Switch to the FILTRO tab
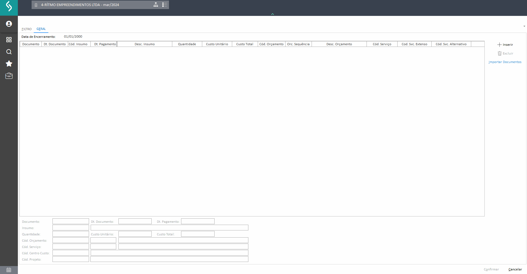The height and width of the screenshot is (274, 527). click(27, 29)
